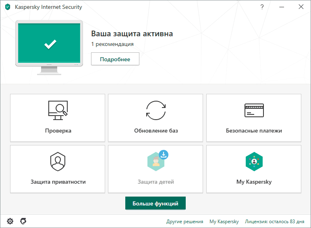Click the Подробнее button
Image resolution: width=311 pixels, height=228 pixels.
(115, 59)
